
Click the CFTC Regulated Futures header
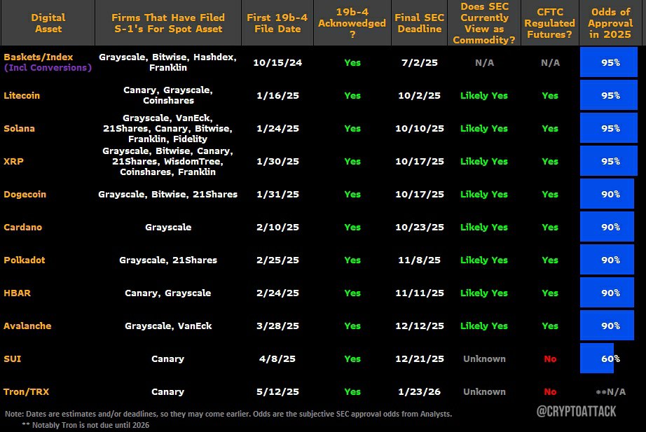click(x=549, y=23)
